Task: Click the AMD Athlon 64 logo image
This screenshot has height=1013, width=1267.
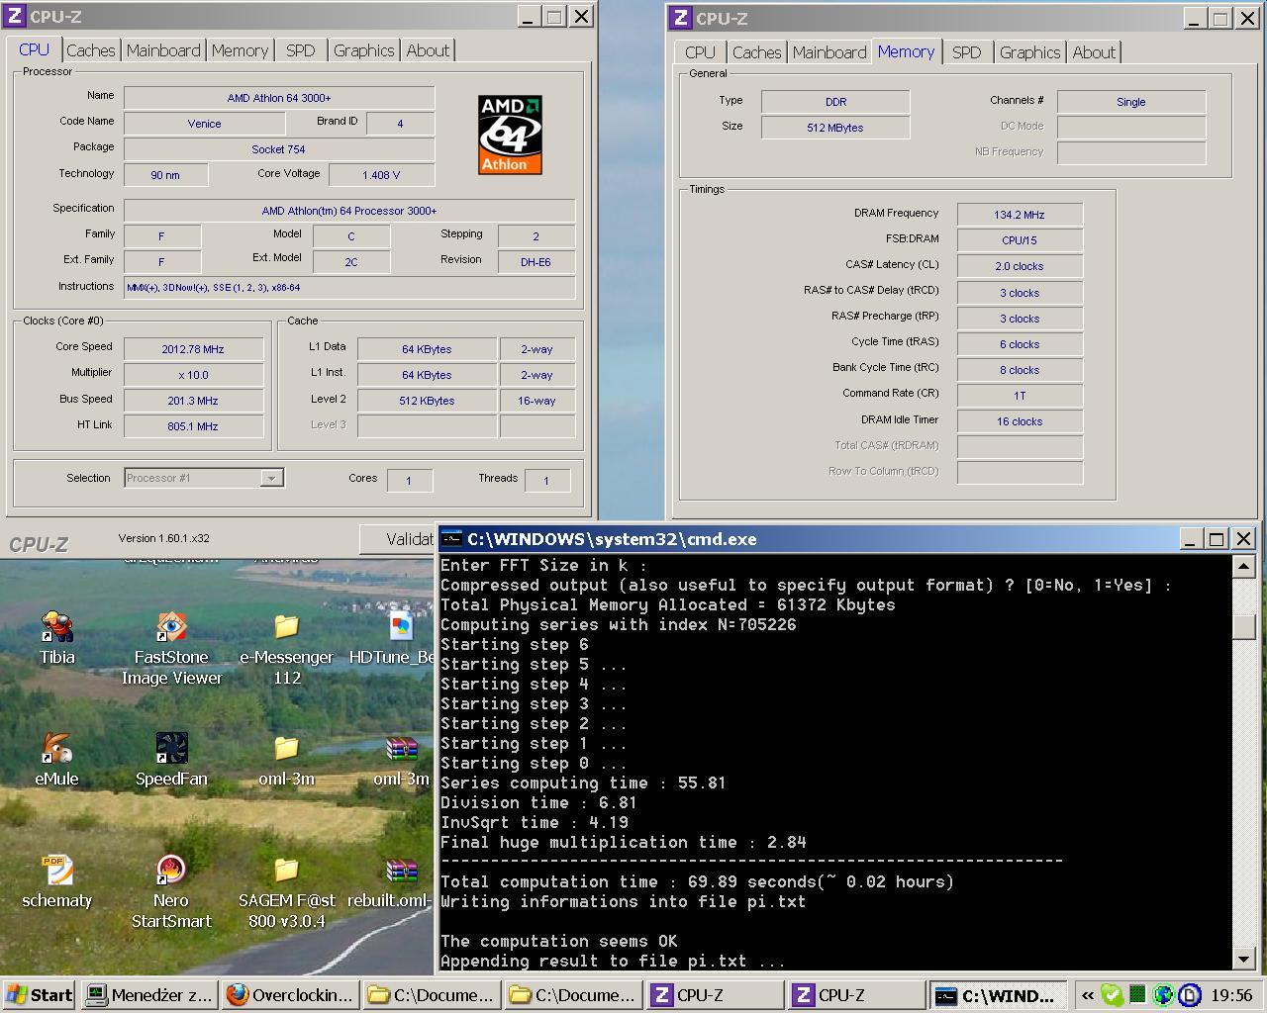Action: (510, 135)
